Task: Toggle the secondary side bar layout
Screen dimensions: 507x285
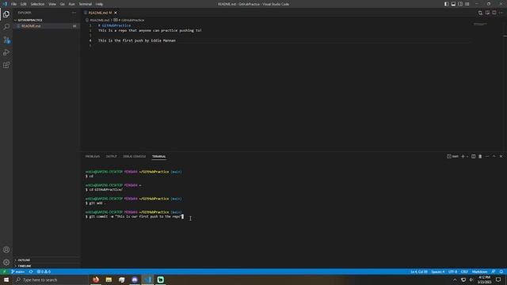Action: tap(460, 4)
